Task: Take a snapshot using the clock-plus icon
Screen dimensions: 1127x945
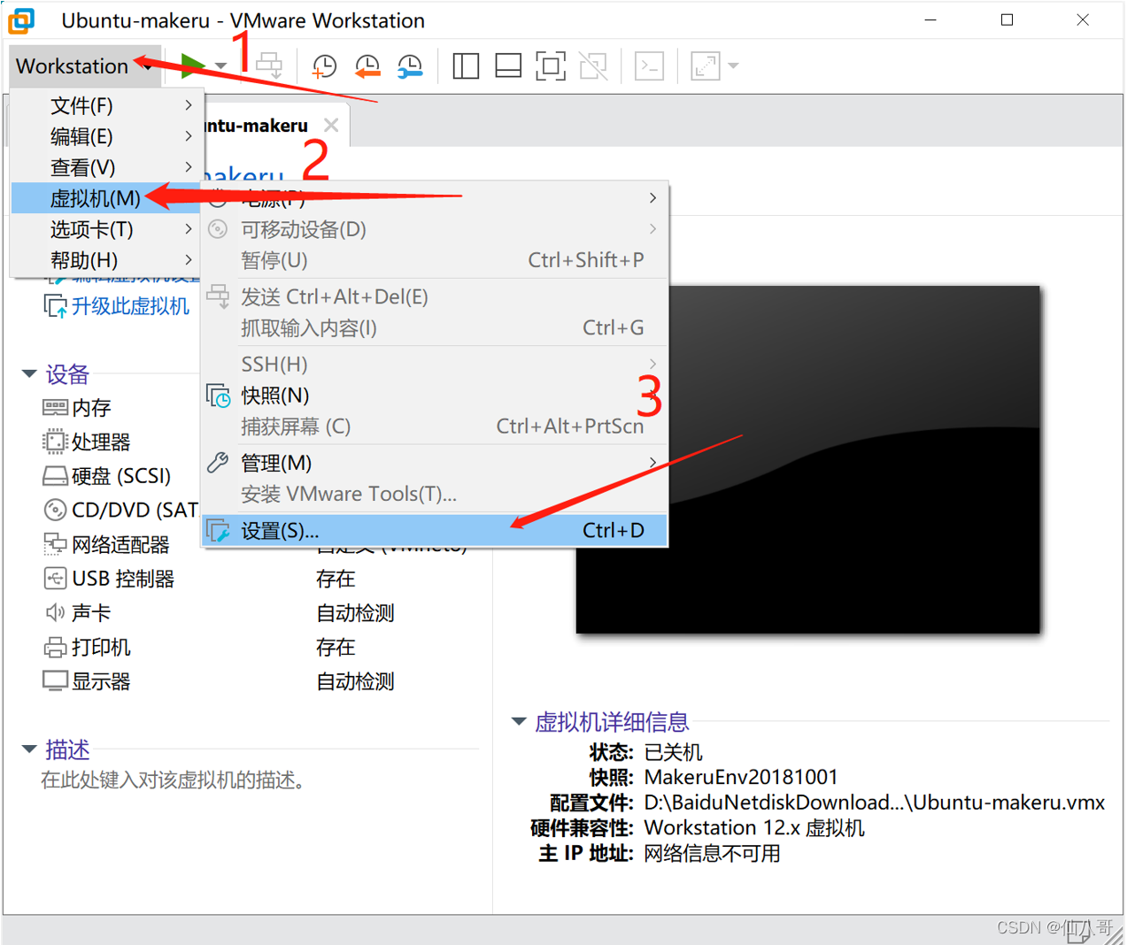Action: point(324,66)
